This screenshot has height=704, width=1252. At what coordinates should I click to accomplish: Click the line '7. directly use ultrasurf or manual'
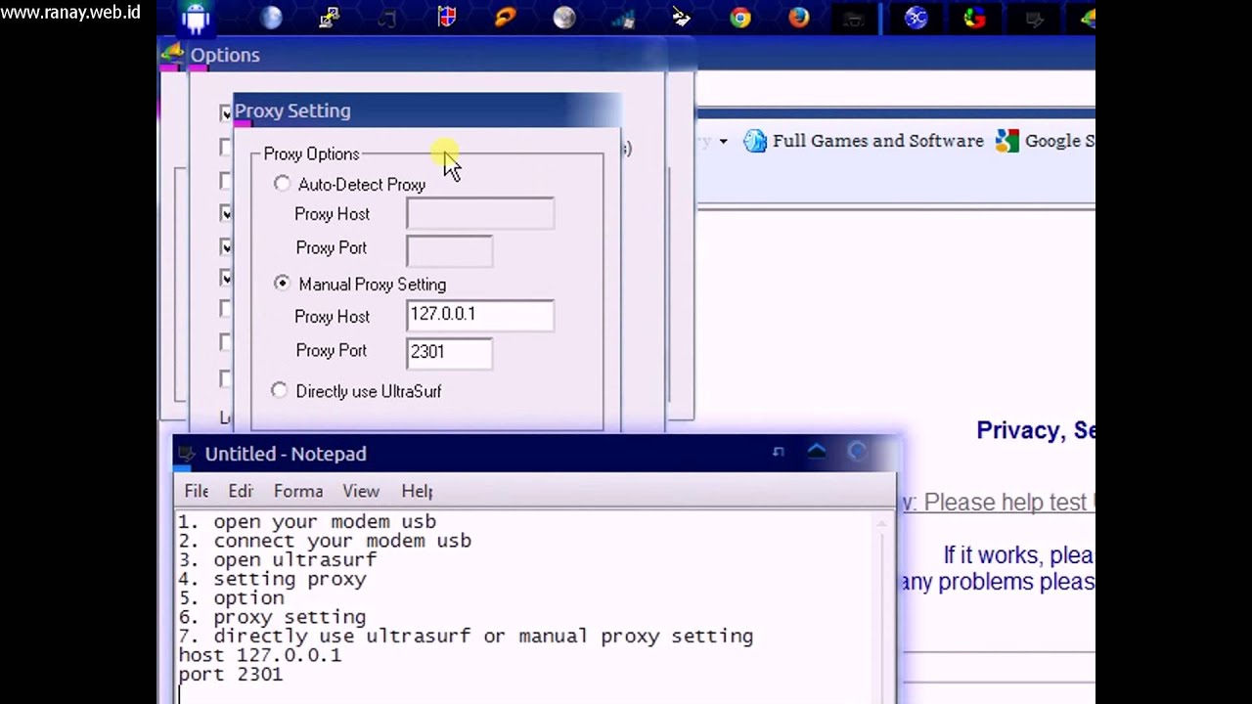click(466, 637)
